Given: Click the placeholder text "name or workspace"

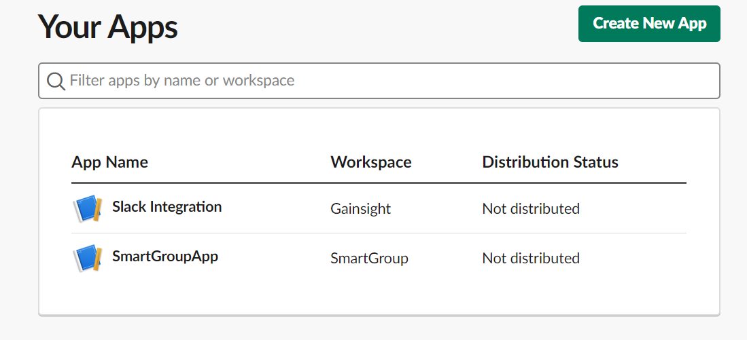Looking at the screenshot, I should 228,81.
